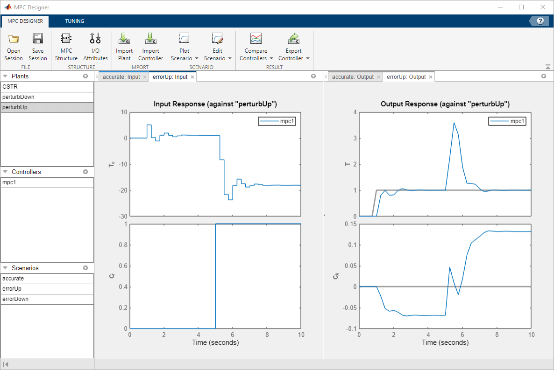The width and height of the screenshot is (554, 370).
Task: Expand the Edit Scenario dropdown arrow
Action: click(230, 59)
